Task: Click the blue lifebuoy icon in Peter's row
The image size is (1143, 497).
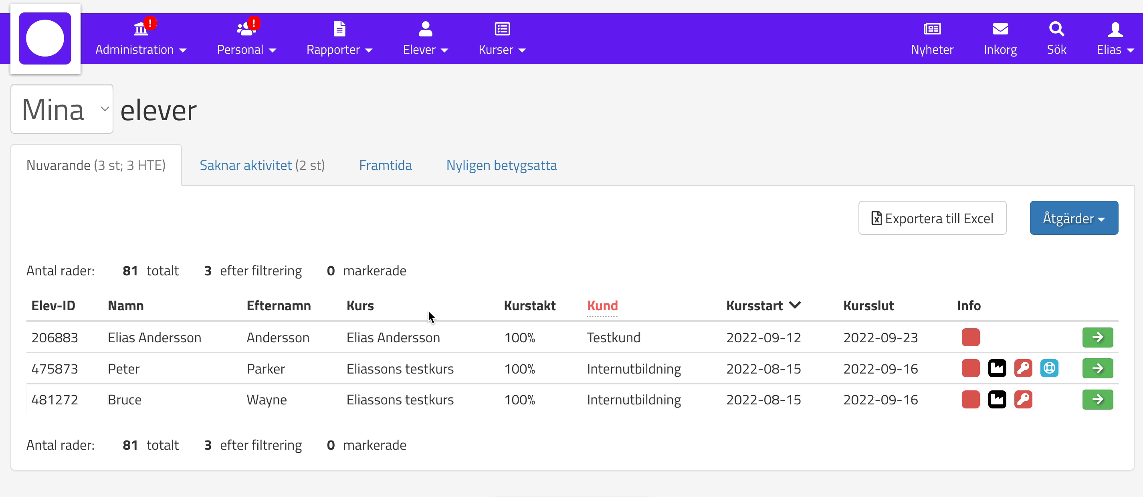Action: [1049, 368]
